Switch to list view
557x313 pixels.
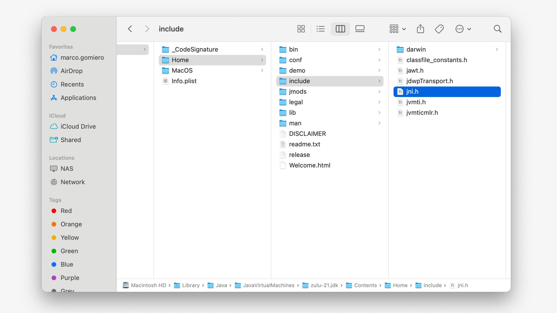tap(320, 29)
